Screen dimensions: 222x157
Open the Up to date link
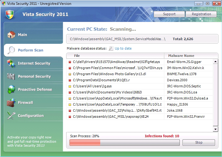[x=123, y=48]
